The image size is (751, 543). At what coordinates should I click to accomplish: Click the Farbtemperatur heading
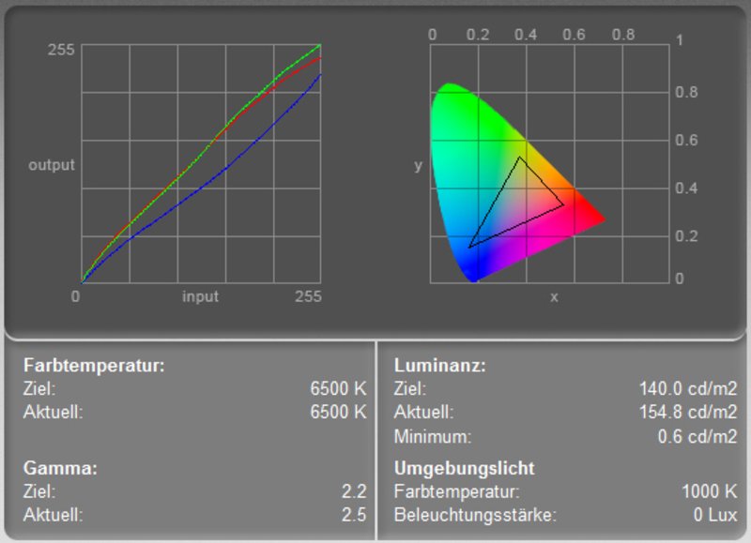pyautogui.click(x=94, y=366)
